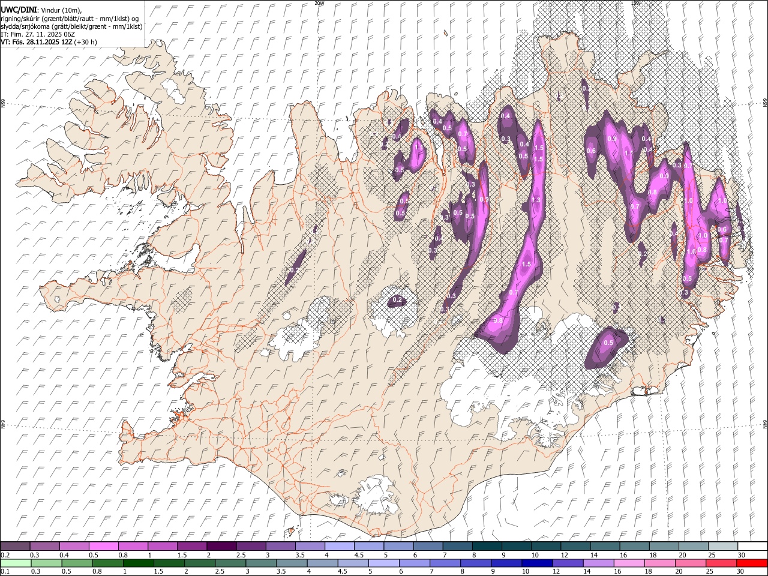Click the 1.5 magenta-purple snow legend swatch
Screen dimensions: 768x576
pyautogui.click(x=191, y=546)
